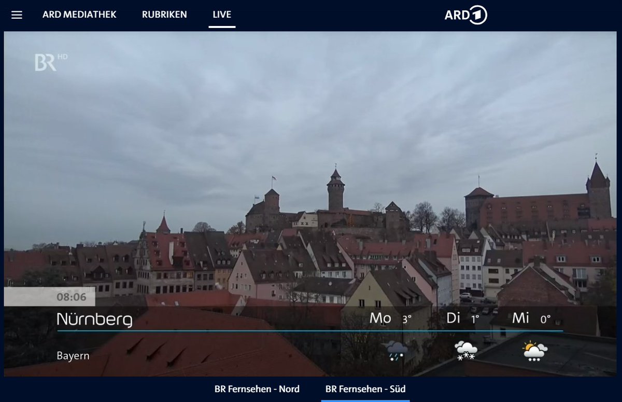
Task: Select the Live tab in navigation
Action: pyautogui.click(x=222, y=15)
